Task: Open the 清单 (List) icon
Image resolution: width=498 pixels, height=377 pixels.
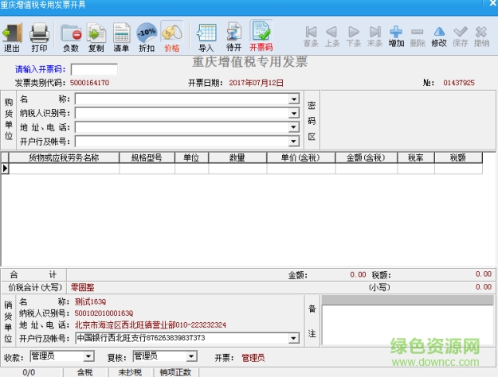Action: 121,34
